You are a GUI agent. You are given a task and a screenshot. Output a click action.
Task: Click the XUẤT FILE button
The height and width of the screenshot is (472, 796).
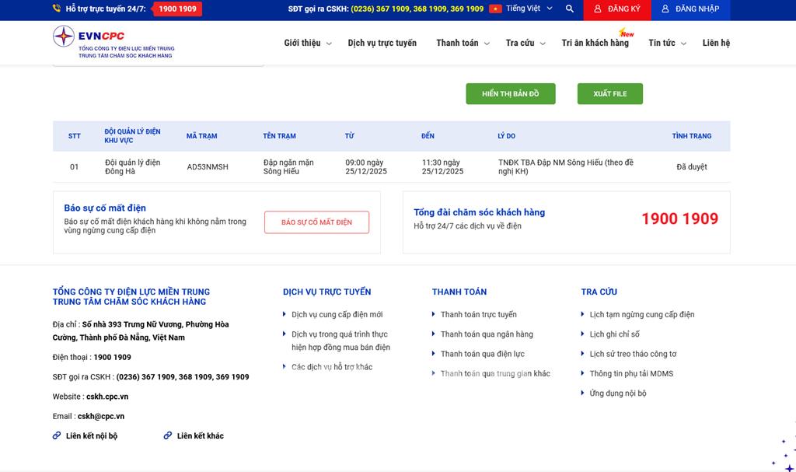tap(609, 94)
